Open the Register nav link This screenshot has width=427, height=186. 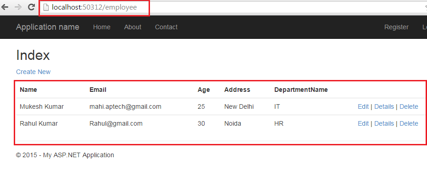(x=396, y=27)
